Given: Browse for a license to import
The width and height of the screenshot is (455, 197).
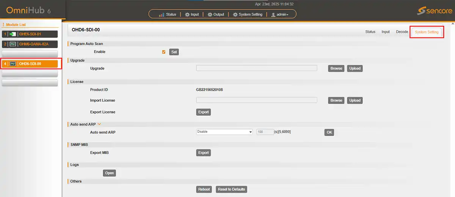Looking at the screenshot, I should click(336, 101).
